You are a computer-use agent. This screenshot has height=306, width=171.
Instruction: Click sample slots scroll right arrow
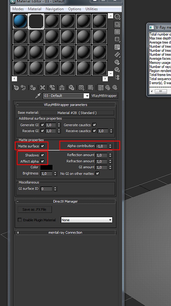point(105,79)
